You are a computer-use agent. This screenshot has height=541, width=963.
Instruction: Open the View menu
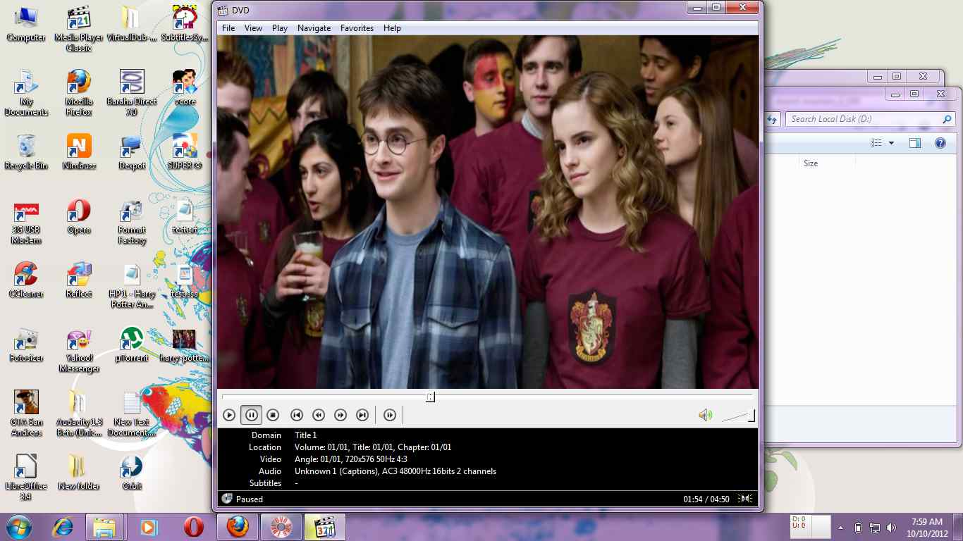[253, 28]
